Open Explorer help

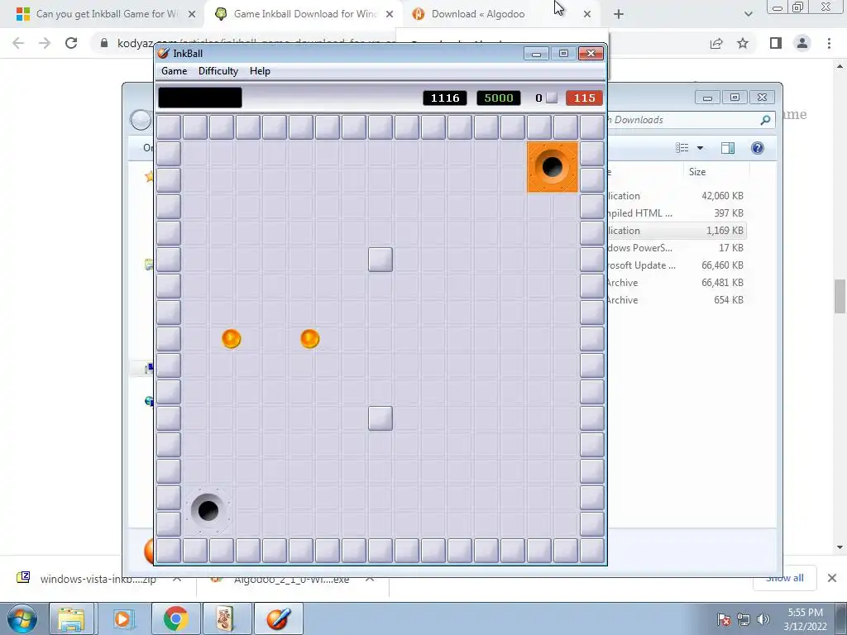[758, 148]
